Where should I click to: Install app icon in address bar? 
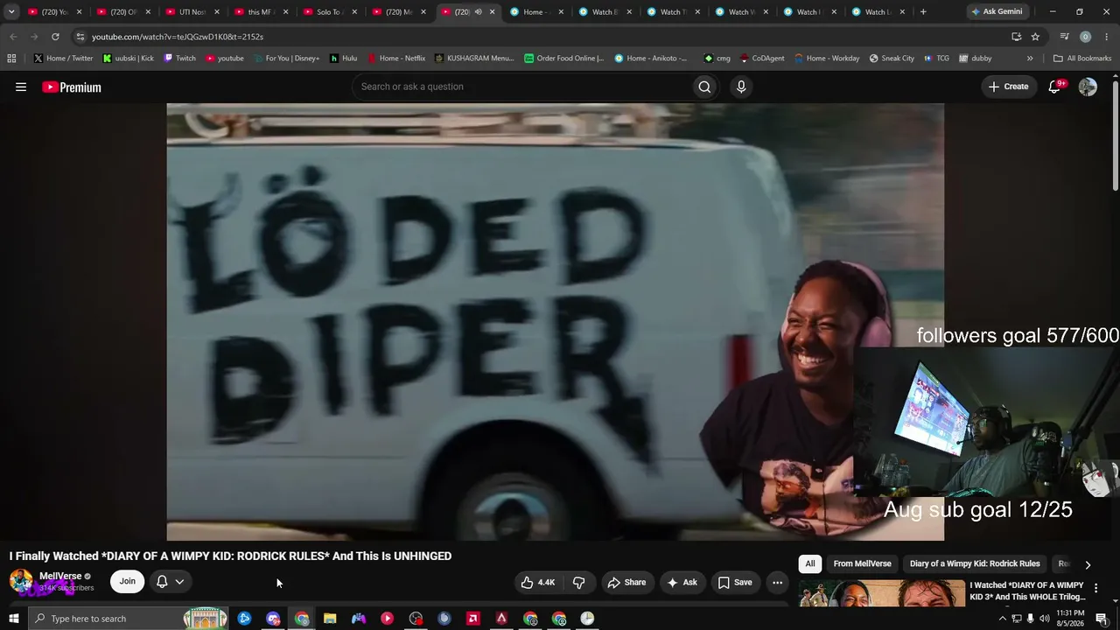tap(1016, 37)
